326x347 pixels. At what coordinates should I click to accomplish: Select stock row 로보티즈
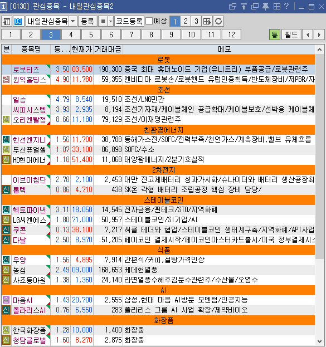(158, 69)
